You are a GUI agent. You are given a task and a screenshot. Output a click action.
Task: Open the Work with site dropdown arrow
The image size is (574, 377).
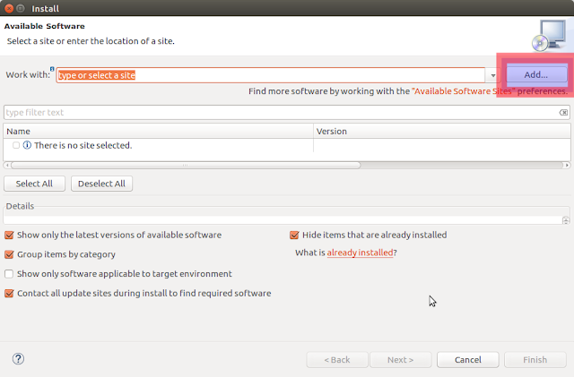[493, 75]
